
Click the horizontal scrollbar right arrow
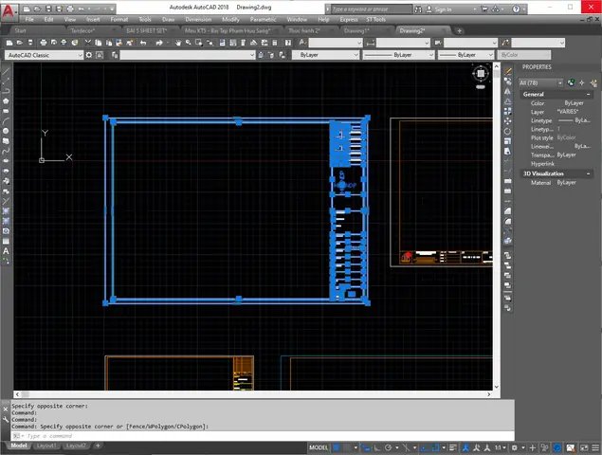pyautogui.click(x=489, y=394)
